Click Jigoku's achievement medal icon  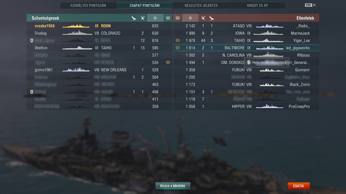pyautogui.click(x=168, y=62)
